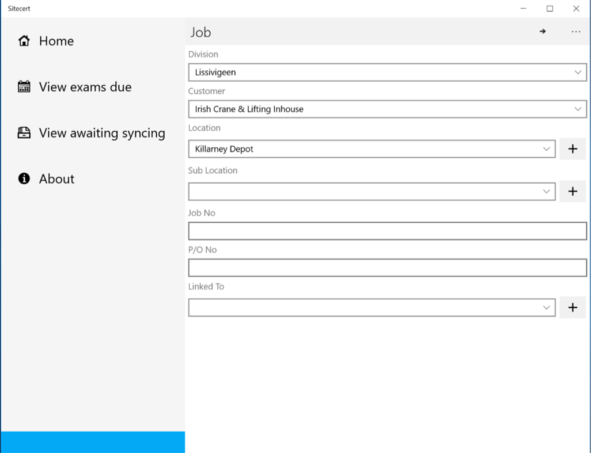The height and width of the screenshot is (453, 591).
Task: Add a new Linked To entry via plus icon
Action: click(x=573, y=307)
